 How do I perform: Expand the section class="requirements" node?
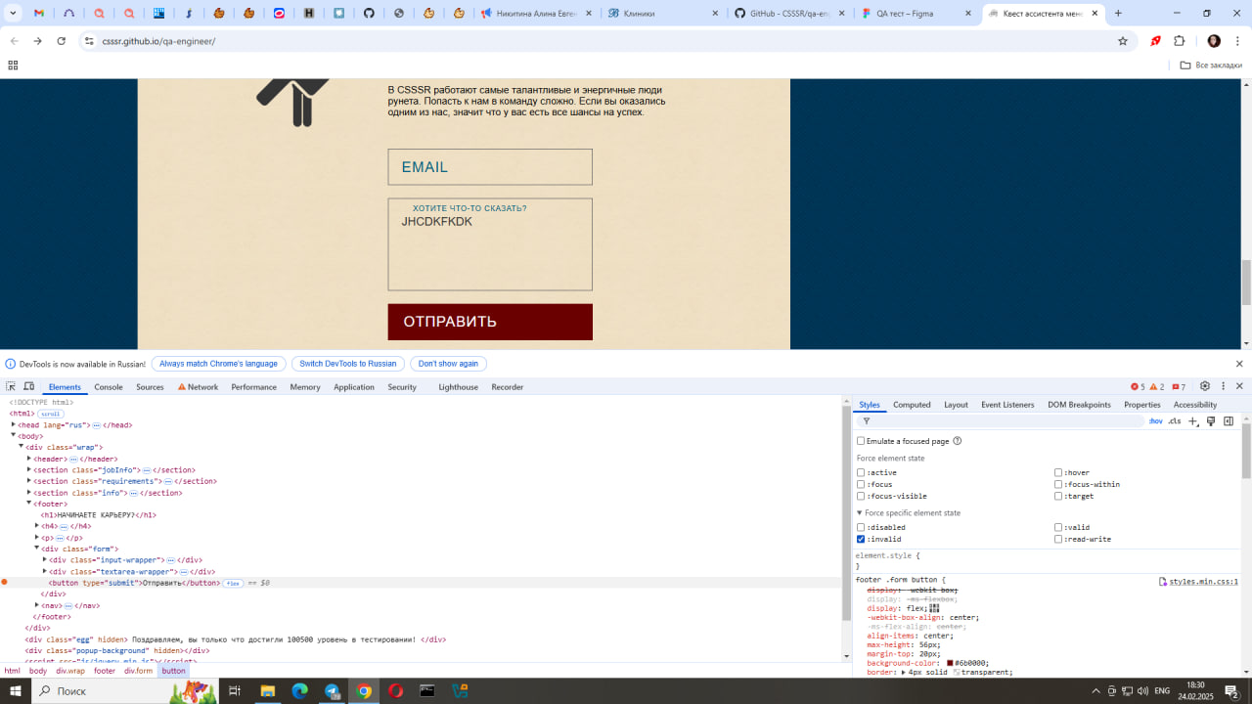click(x=29, y=481)
